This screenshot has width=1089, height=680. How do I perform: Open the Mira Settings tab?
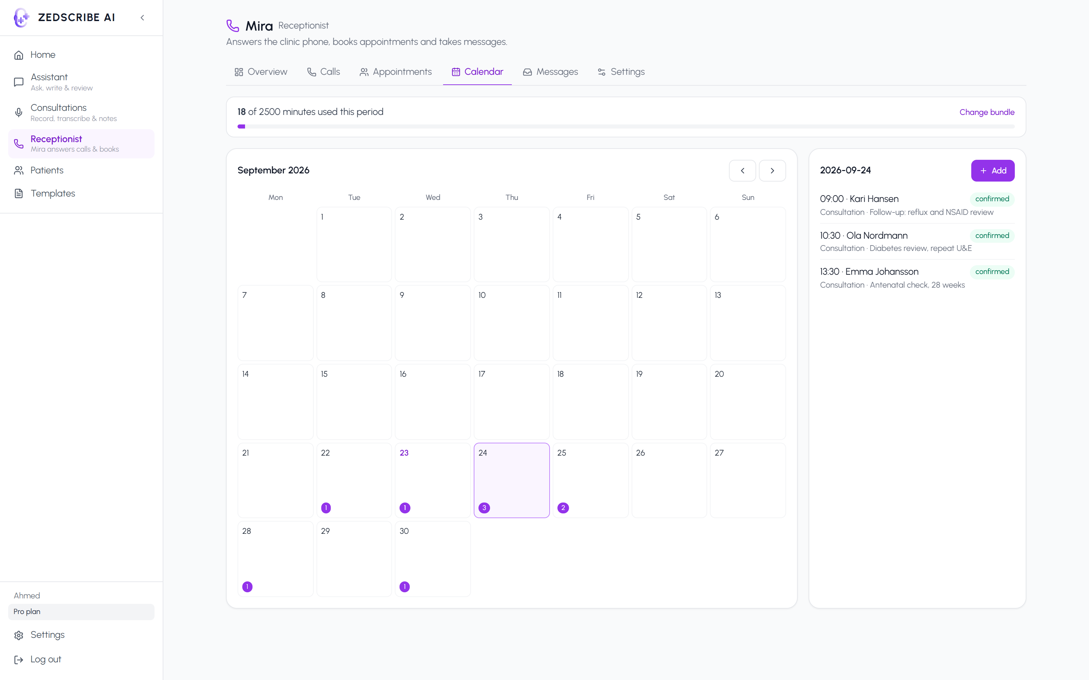point(621,72)
